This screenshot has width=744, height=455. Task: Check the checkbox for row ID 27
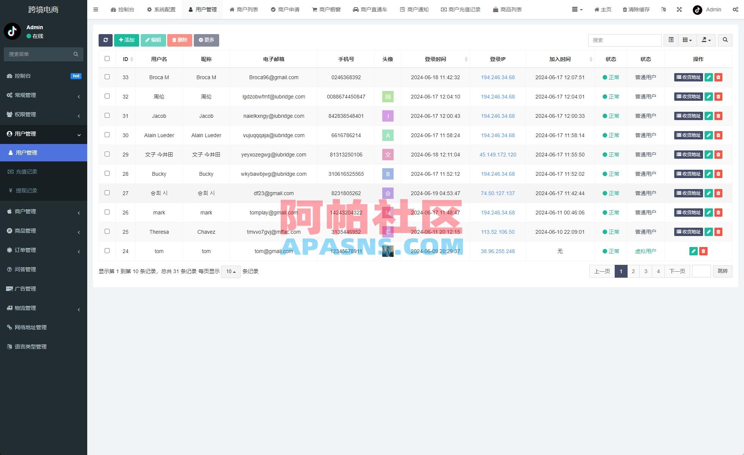point(107,193)
